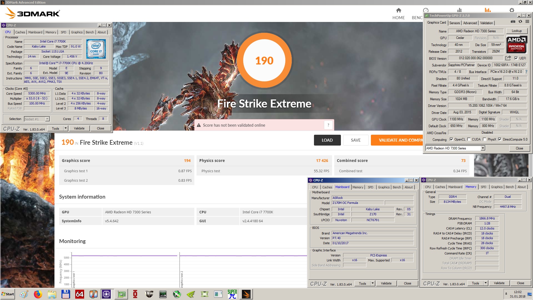533x300 pixels.
Task: Open Paint from the taskbar
Action: coord(24,294)
